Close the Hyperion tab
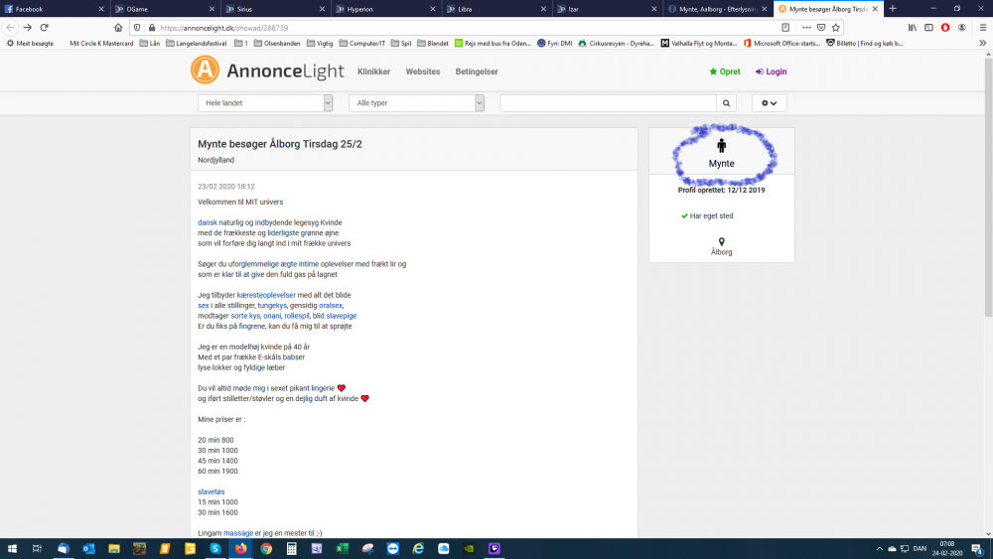993x559 pixels. pyautogui.click(x=433, y=9)
